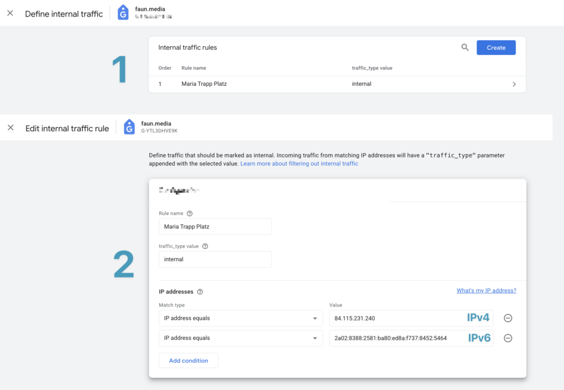The image size is (564, 390).
Task: Open What's my IP address link
Action: point(486,291)
